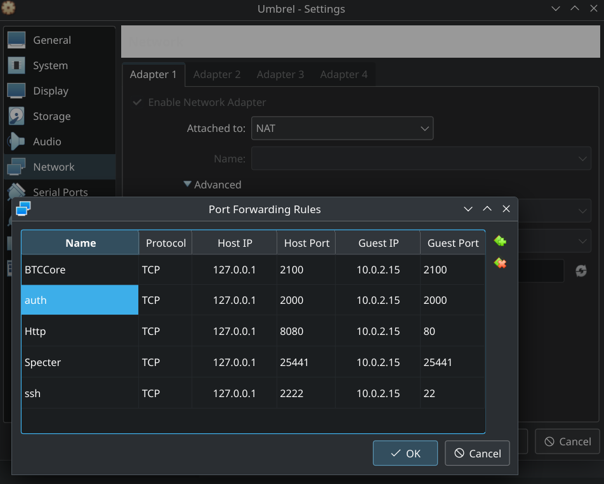This screenshot has width=604, height=484.
Task: Maximize the Port Forwarding Rules dialog
Action: pos(487,209)
